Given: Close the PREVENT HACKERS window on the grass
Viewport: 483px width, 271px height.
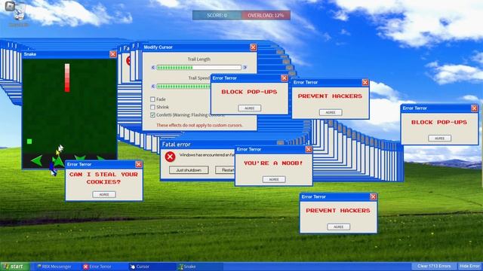Looking at the screenshot, I should tap(374, 196).
